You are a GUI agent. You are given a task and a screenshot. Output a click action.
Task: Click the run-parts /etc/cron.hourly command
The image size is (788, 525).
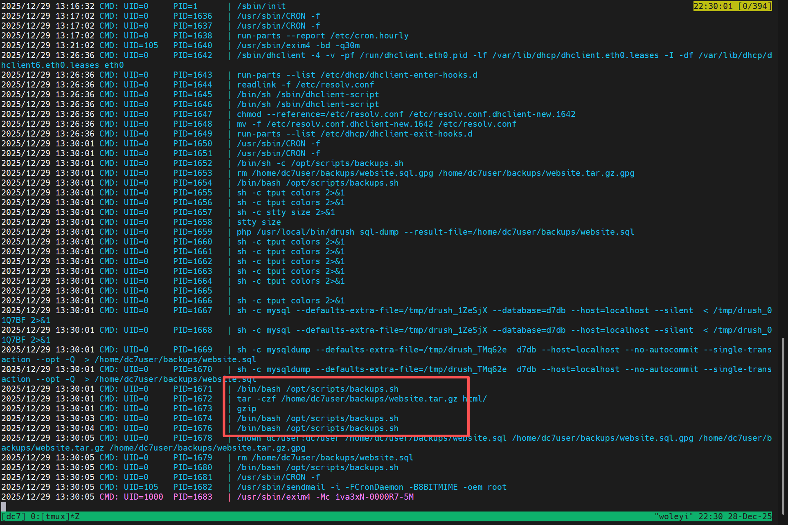(x=322, y=36)
